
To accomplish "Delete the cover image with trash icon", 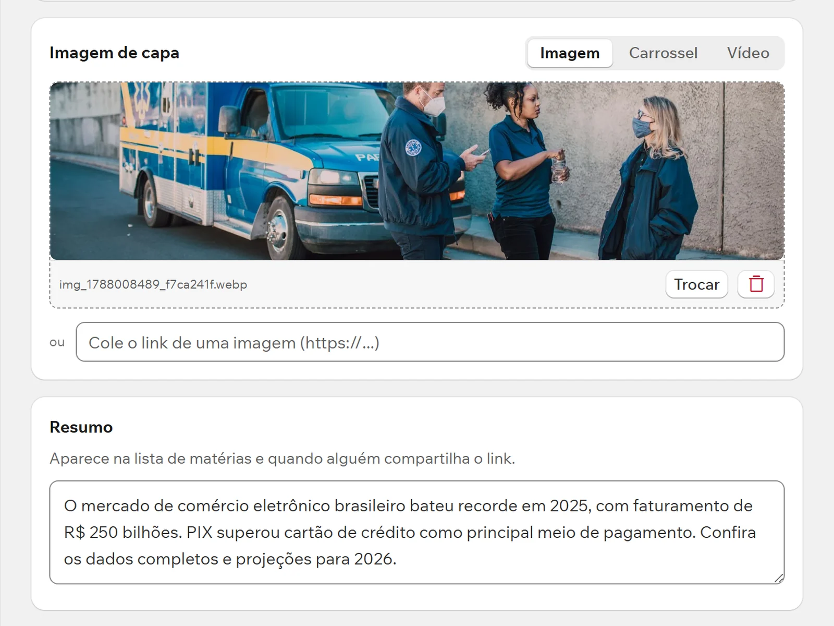I will [756, 284].
